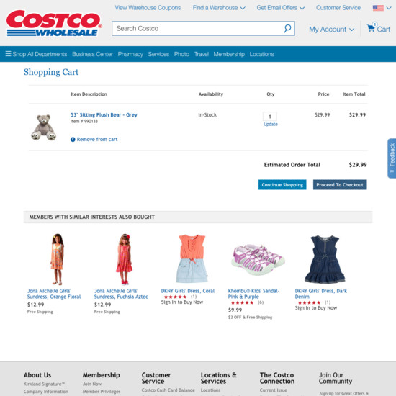Click the Continue Shopping button
Viewport: 396px width, 396px height.
[x=282, y=184]
